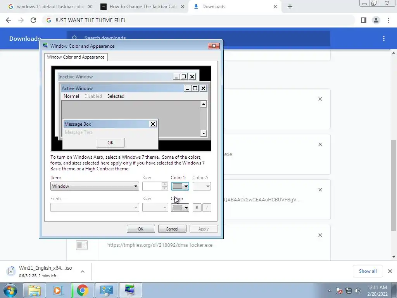Click the tray clock showing 12:11 AM
397x298 pixels.
click(x=377, y=291)
